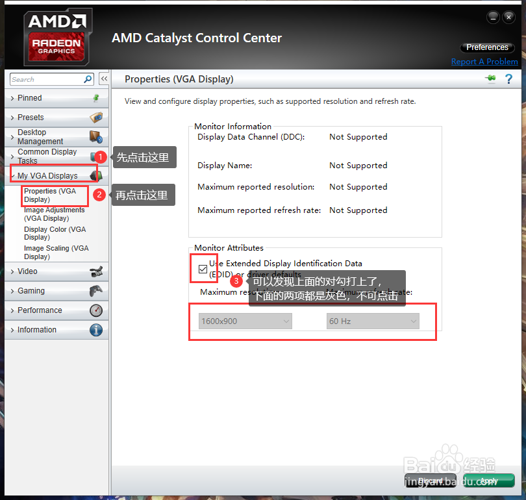Click into the Search input field
526x500 pixels.
tap(47, 79)
